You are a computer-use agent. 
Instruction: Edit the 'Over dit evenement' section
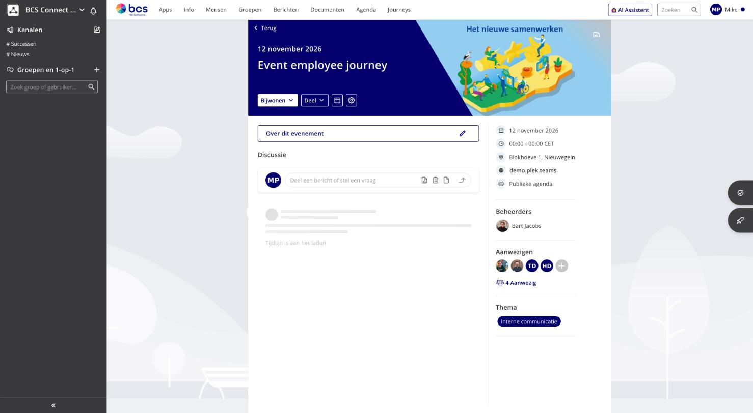(x=462, y=134)
